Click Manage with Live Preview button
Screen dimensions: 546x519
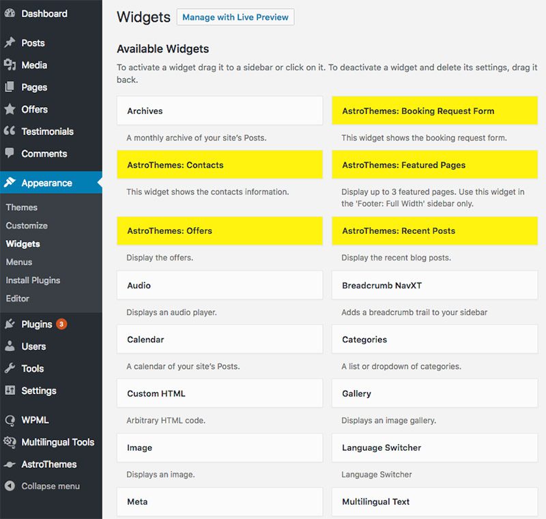tap(235, 17)
